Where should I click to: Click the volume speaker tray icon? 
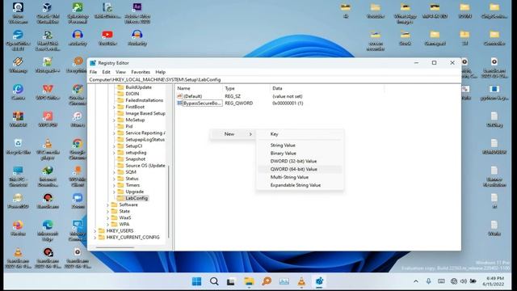[464, 281]
